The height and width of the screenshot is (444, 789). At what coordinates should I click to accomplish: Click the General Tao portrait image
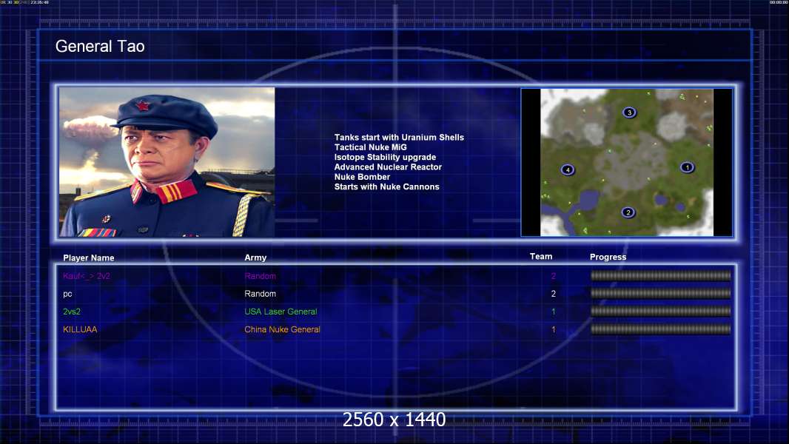tap(167, 162)
